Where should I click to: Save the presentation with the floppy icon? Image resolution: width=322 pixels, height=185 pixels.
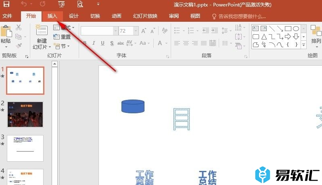6,4
